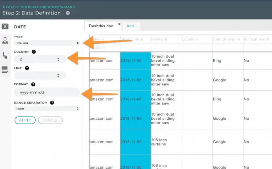View help for RANGE SEPARATOR
272x169 pixels.
pos(52,103)
